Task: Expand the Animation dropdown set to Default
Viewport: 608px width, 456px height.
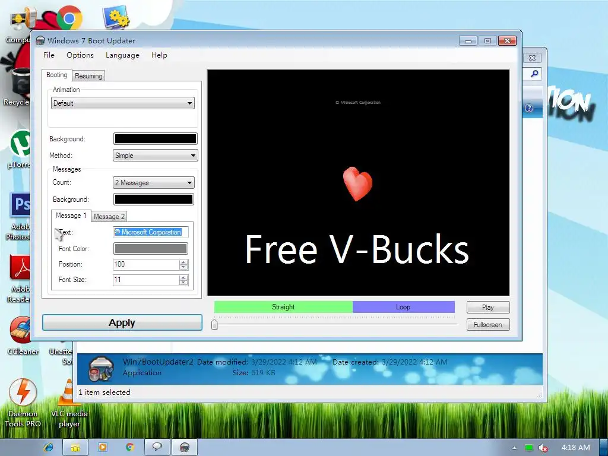Action: [x=122, y=103]
